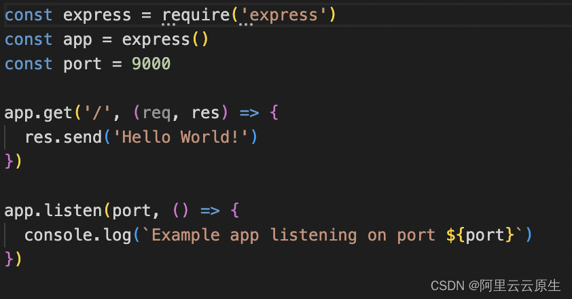Click the 'port' argument in app.listen
The height and width of the screenshot is (299, 572).
tap(131, 211)
